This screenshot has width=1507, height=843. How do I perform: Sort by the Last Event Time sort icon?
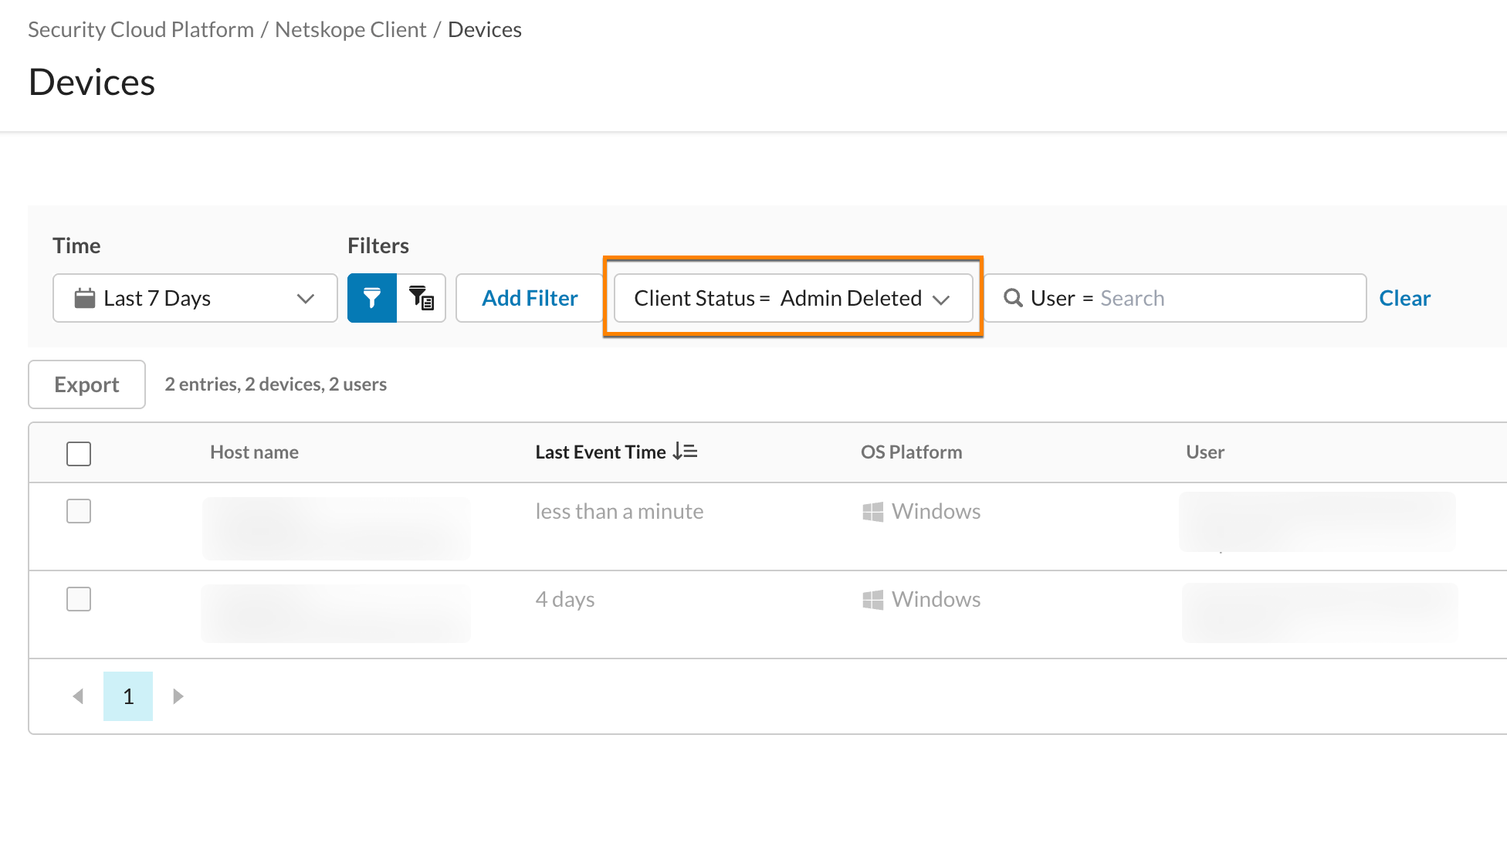click(x=685, y=452)
